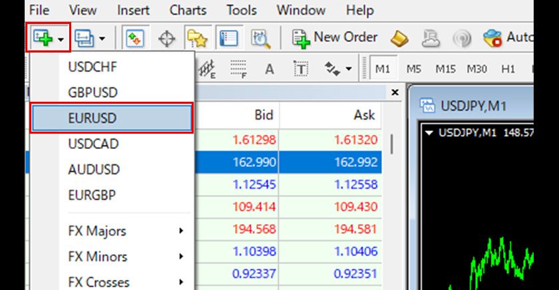Toggle the Market Watch window icon
This screenshot has width=559, height=290.
(136, 39)
